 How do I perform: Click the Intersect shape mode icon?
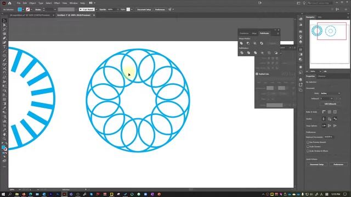(x=254, y=43)
